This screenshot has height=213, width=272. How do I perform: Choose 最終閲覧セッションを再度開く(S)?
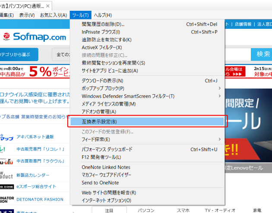tap(147, 63)
